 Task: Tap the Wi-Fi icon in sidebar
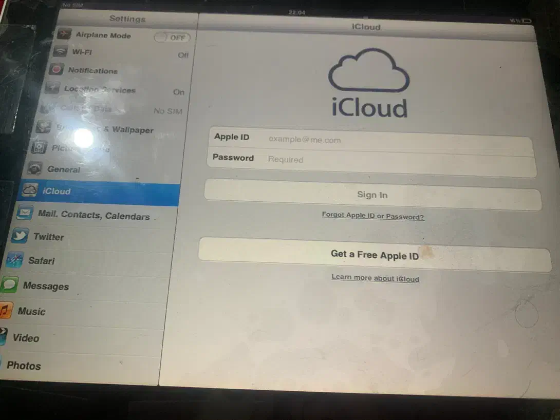click(x=61, y=52)
